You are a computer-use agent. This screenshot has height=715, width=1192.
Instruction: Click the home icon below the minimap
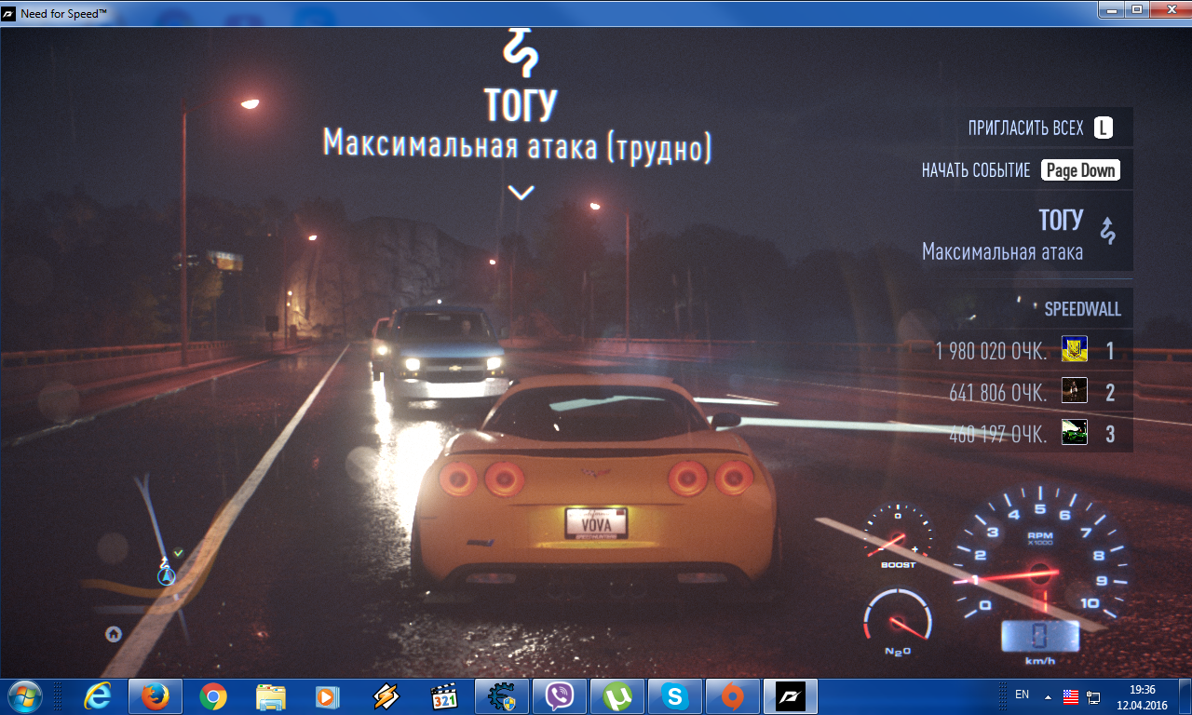[x=114, y=634]
